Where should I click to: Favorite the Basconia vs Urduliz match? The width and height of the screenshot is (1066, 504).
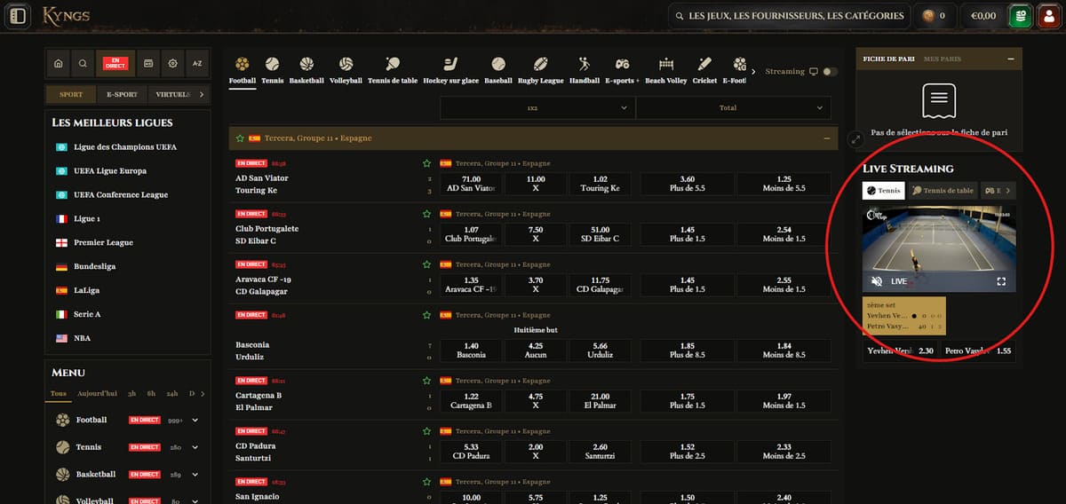[x=426, y=315]
